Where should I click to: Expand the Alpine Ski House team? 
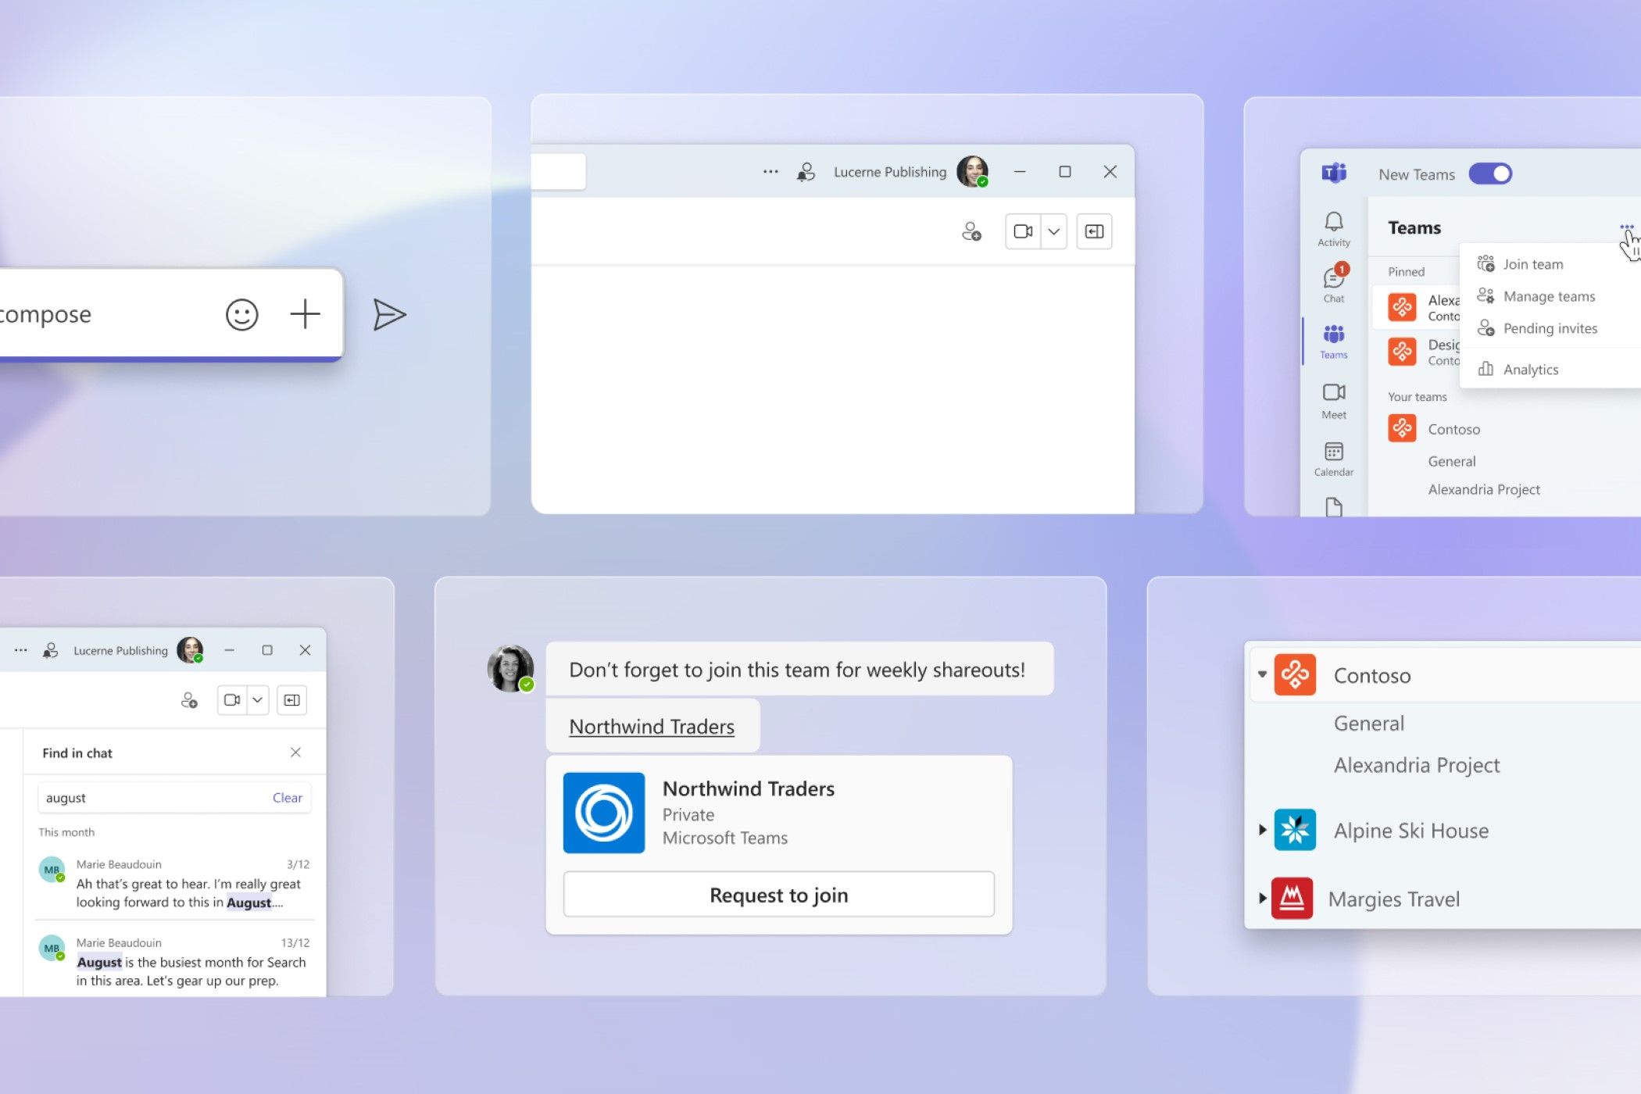click(x=1262, y=830)
